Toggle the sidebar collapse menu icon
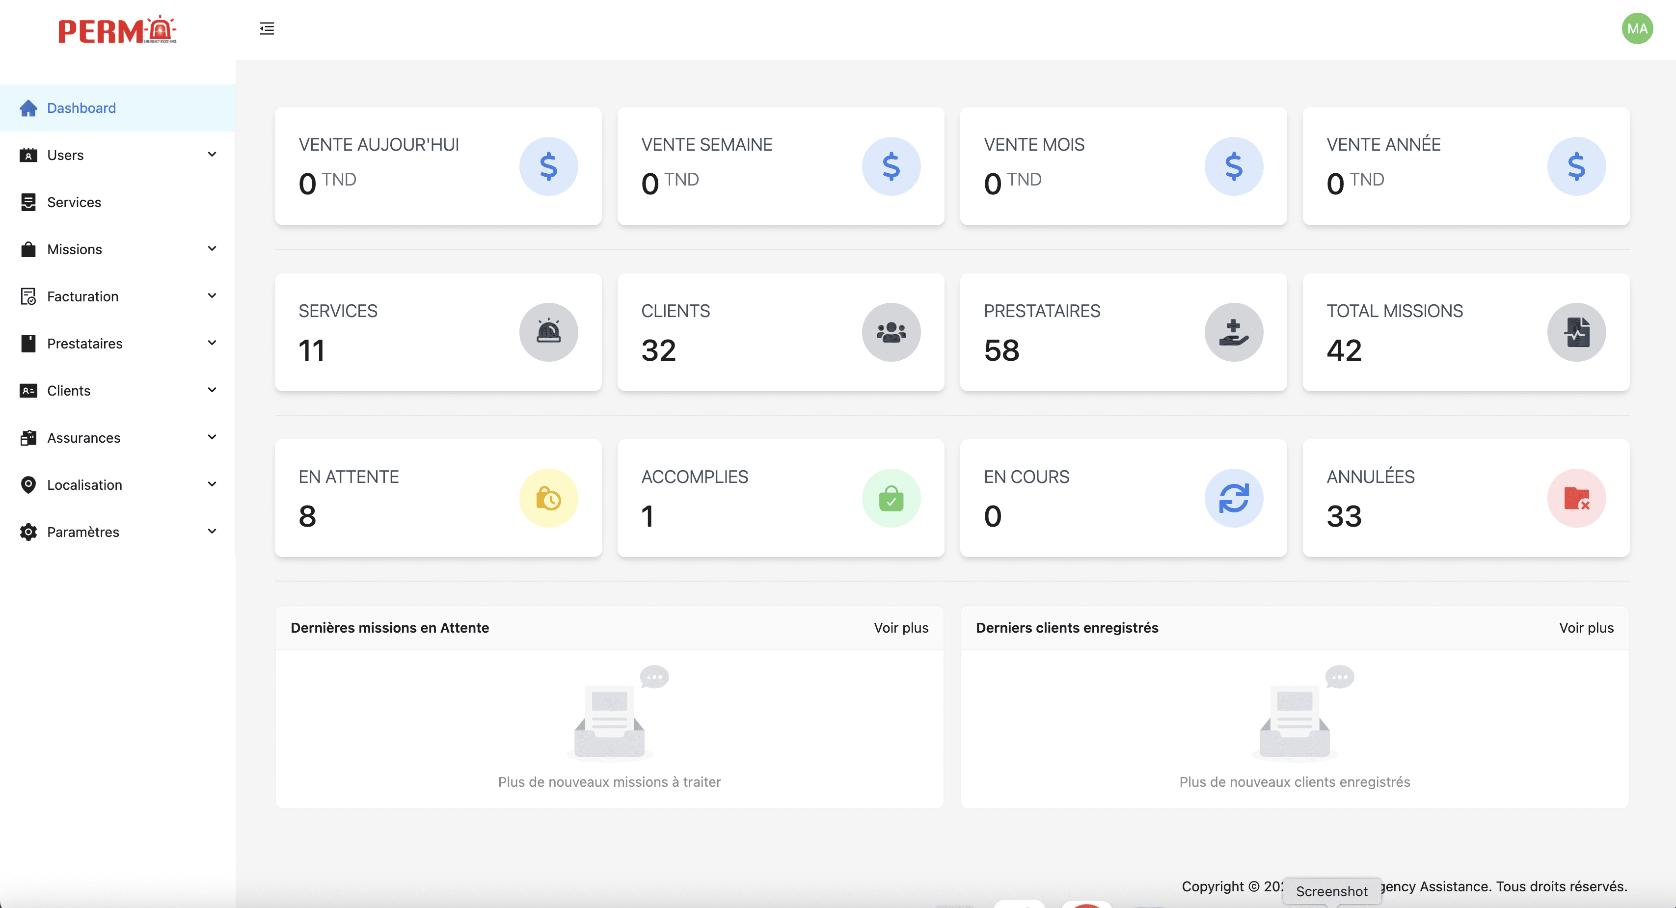Screen dimensions: 1676x908 tap(267, 28)
